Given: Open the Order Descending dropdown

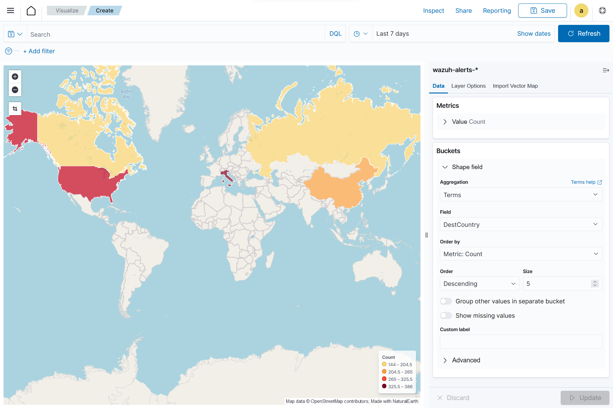Looking at the screenshot, I should point(478,284).
